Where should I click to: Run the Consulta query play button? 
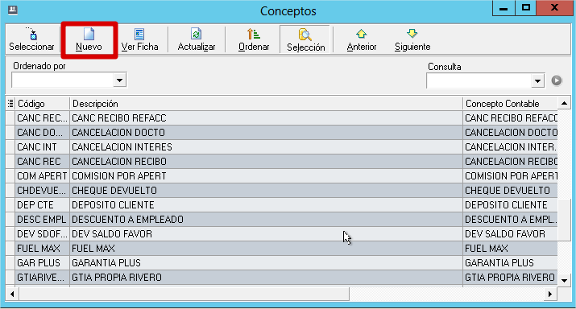pos(557,80)
